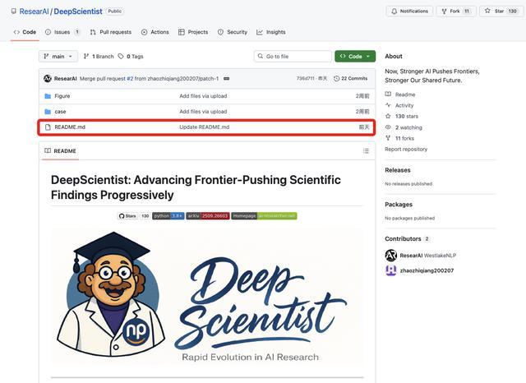
Task: View the 22 Commits history
Action: click(351, 78)
